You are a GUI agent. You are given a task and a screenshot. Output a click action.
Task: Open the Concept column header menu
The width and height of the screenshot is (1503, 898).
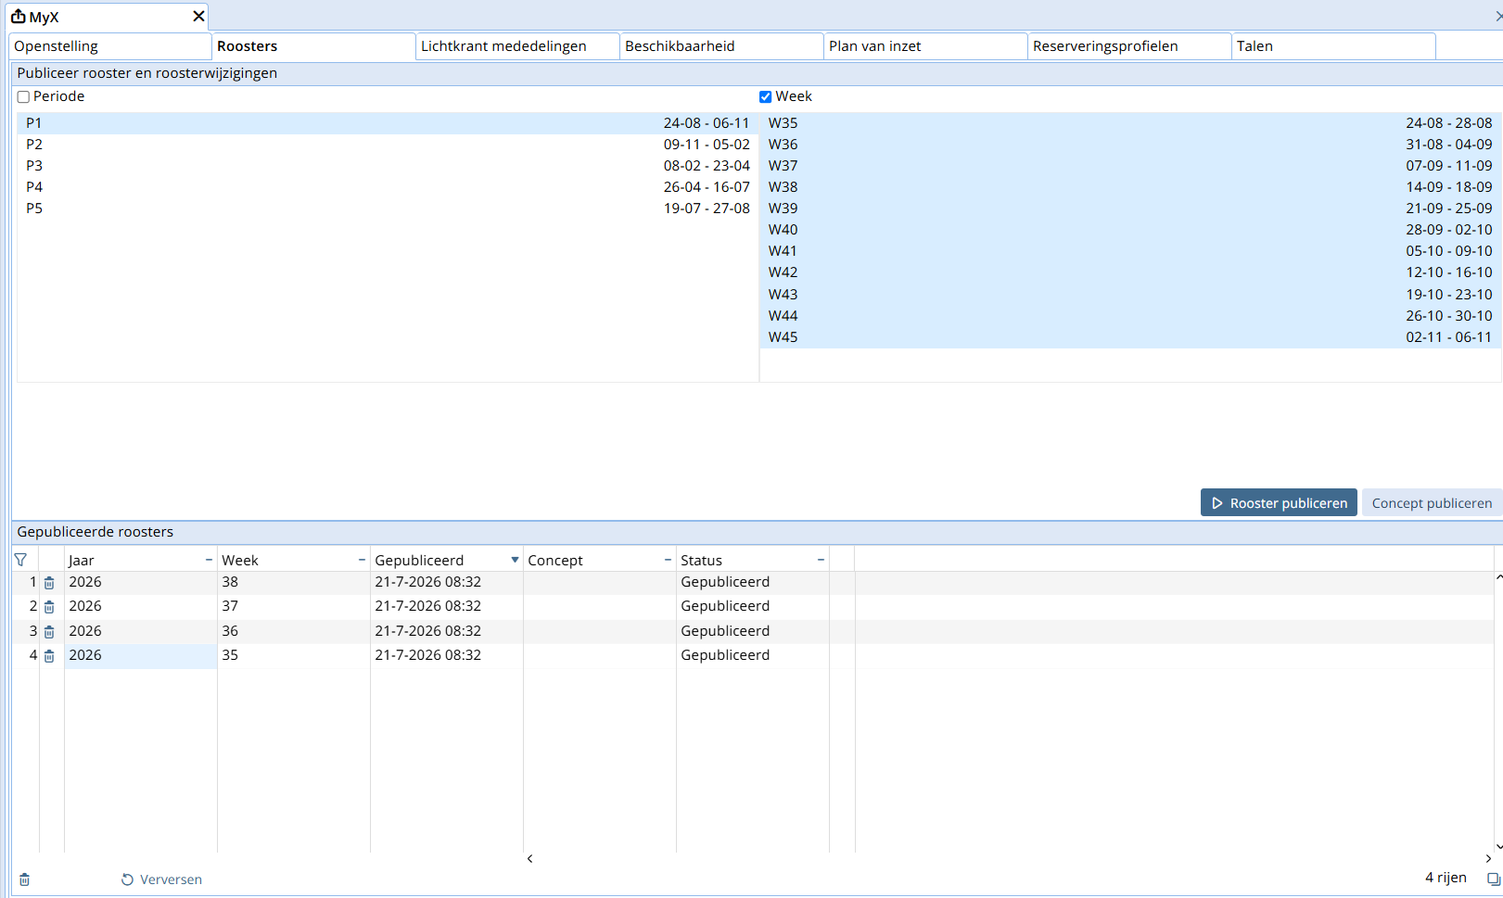tap(668, 560)
